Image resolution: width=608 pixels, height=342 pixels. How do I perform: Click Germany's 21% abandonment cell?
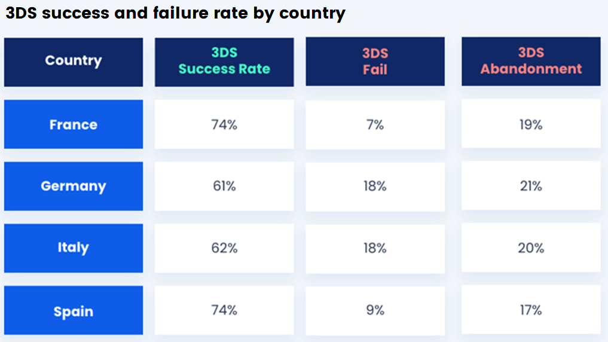[531, 186]
